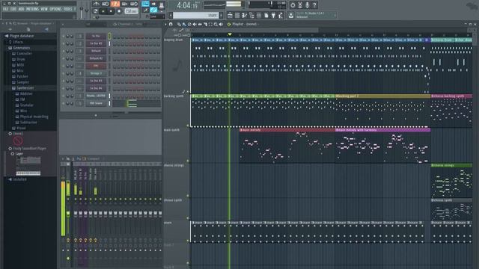Select the playlist paint brush tool
479x269 pixels.
coord(184,24)
